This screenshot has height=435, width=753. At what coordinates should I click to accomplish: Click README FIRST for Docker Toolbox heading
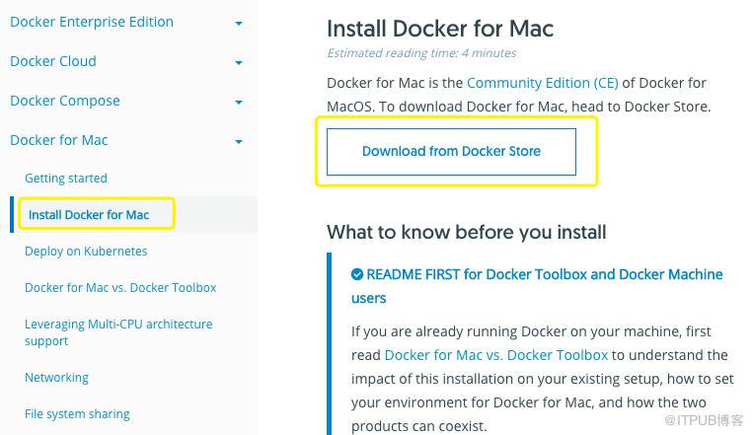coord(537,286)
